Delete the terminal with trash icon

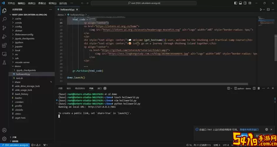(x=259, y=88)
